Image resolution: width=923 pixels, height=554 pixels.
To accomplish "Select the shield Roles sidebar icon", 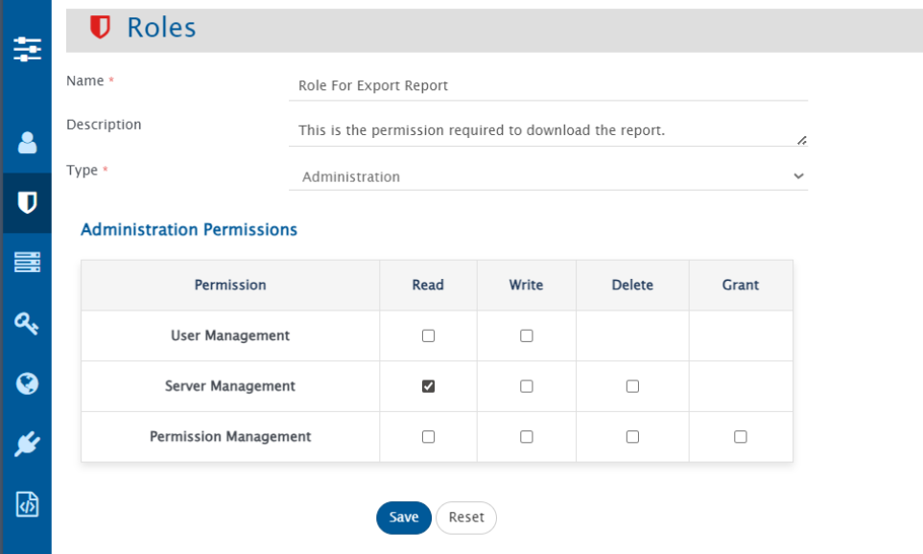I will [27, 203].
